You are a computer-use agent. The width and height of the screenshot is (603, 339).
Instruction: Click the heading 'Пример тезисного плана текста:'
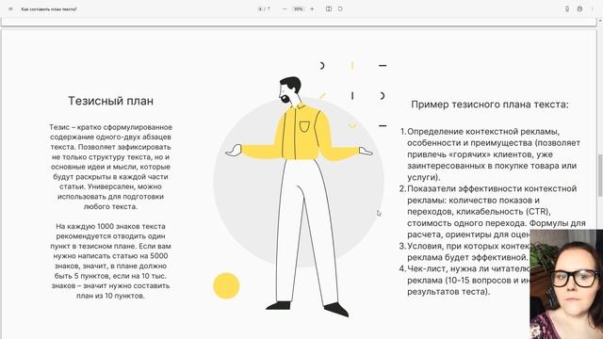click(490, 105)
